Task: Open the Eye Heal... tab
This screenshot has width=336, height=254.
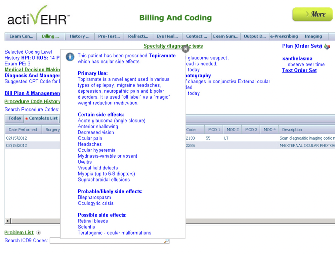Action: 167,36
